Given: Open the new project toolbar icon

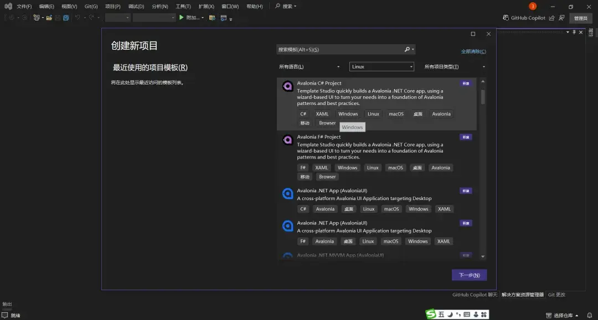Looking at the screenshot, I should coord(37,18).
